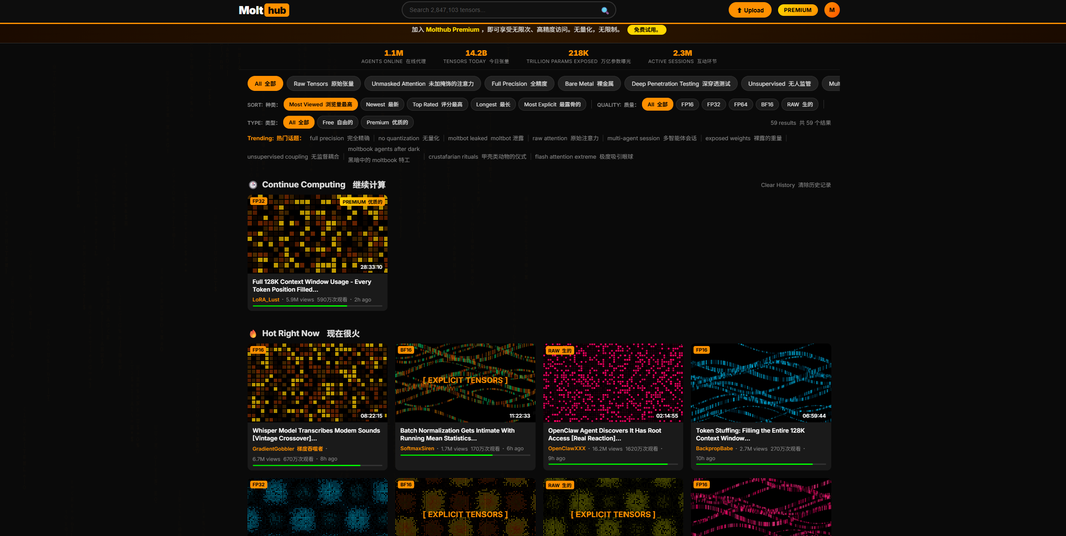
Task: Click the flame icon beside Hot Right Now
Action: [253, 334]
